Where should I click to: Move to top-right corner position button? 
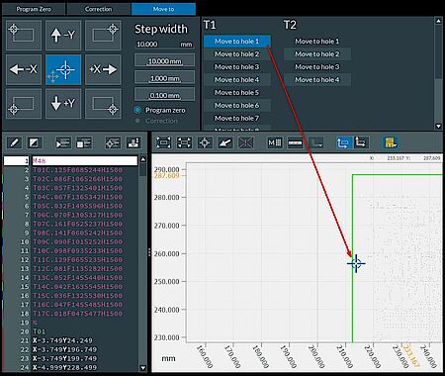click(103, 35)
